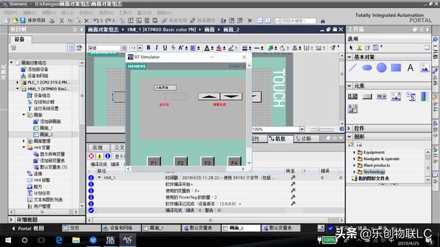Open the Windows Start menu
This screenshot has height=247, width=440.
[8, 240]
